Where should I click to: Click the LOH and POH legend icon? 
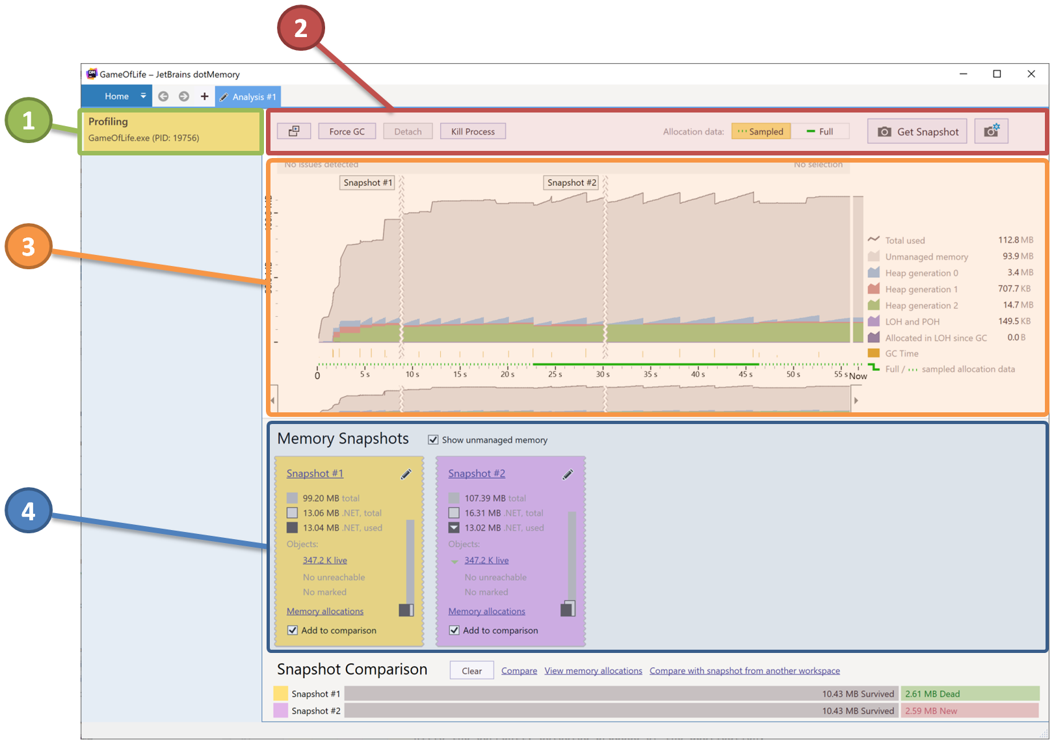tap(874, 321)
